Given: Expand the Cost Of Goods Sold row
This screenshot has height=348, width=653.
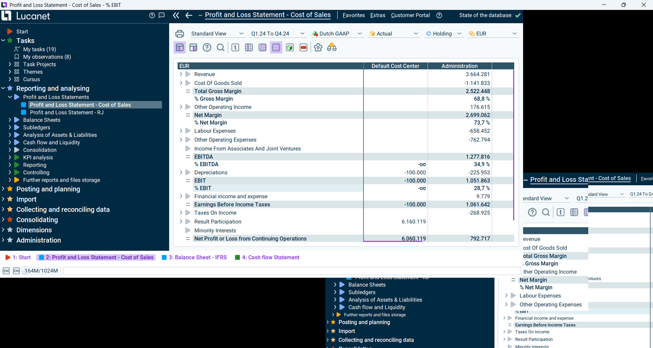Looking at the screenshot, I should [181, 83].
